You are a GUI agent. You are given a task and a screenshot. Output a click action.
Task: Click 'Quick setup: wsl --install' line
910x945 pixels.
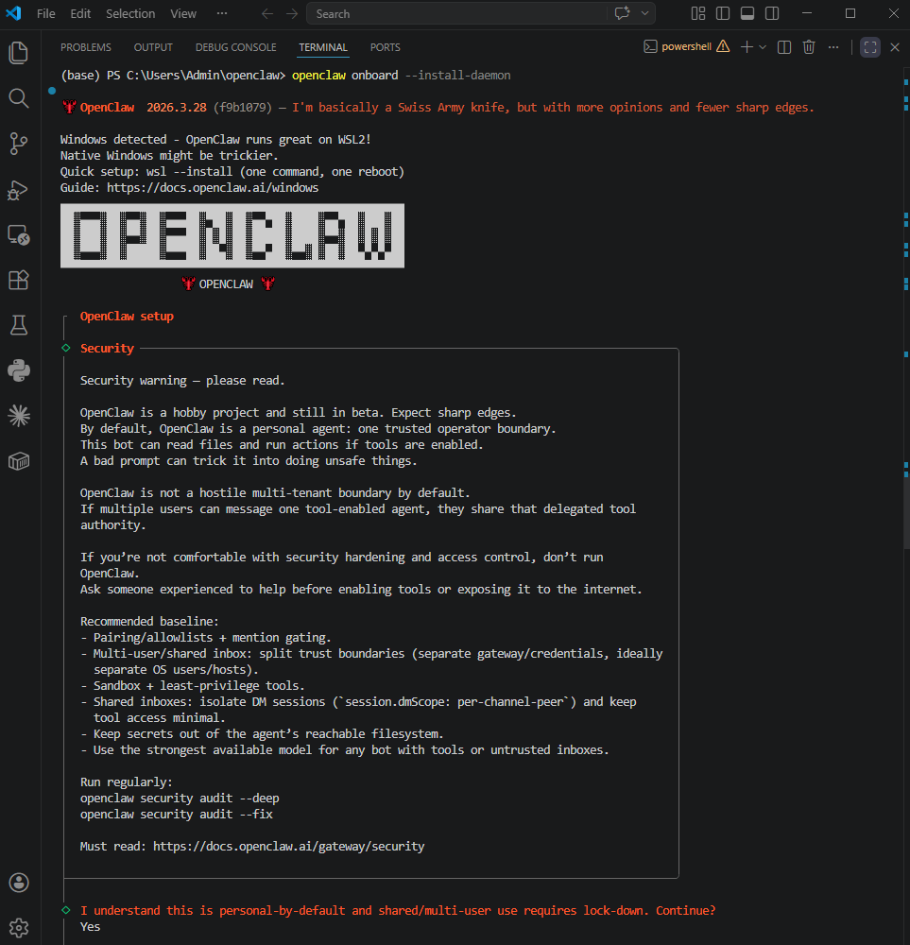232,171
